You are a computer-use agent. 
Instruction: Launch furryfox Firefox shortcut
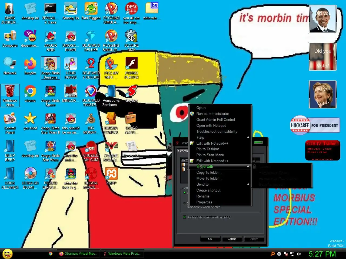point(30,66)
